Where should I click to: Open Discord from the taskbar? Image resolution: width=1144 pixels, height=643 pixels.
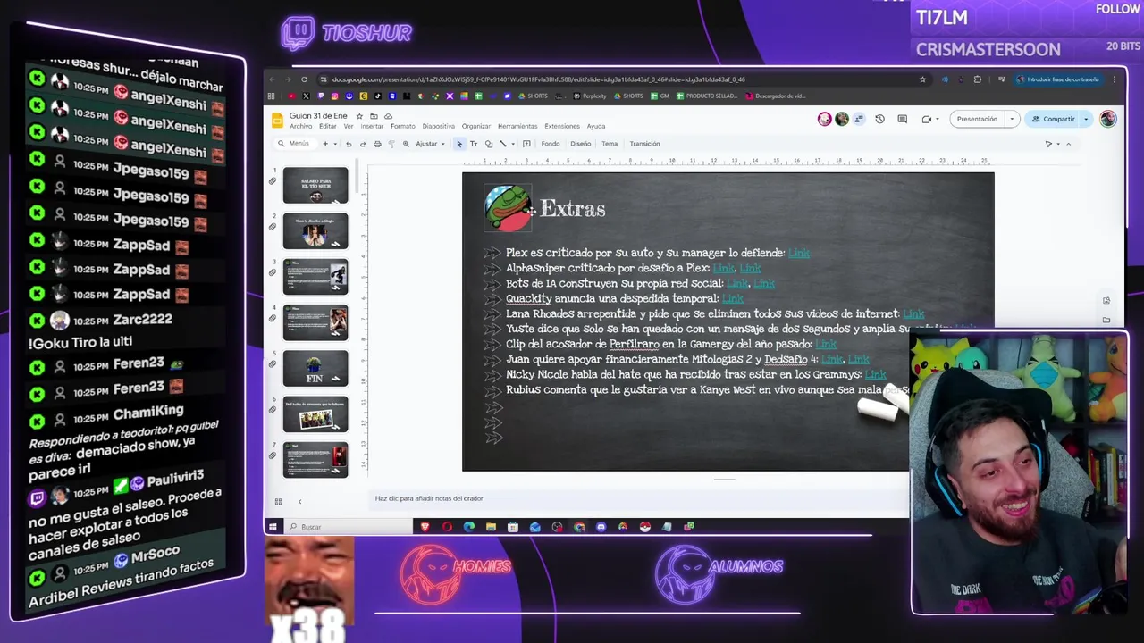[x=601, y=527]
